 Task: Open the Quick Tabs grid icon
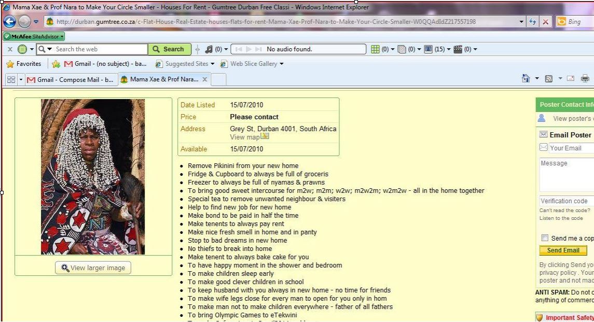[x=11, y=79]
